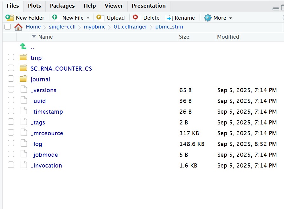Sort by the Size column header

184,37
